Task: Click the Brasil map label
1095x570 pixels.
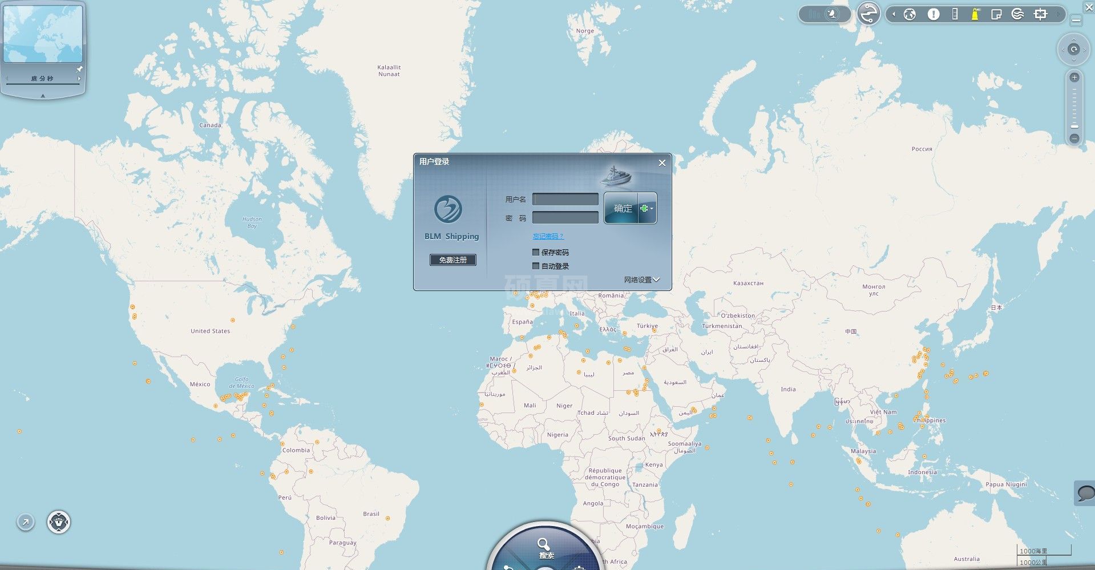Action: click(x=371, y=514)
